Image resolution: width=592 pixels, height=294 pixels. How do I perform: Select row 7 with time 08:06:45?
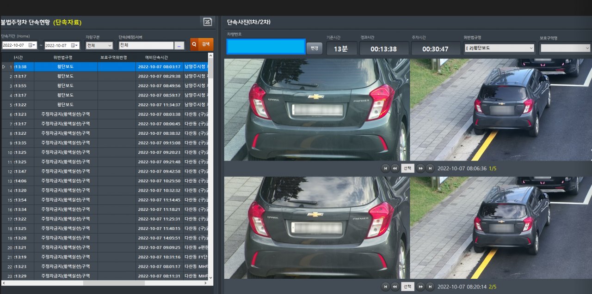[104, 124]
